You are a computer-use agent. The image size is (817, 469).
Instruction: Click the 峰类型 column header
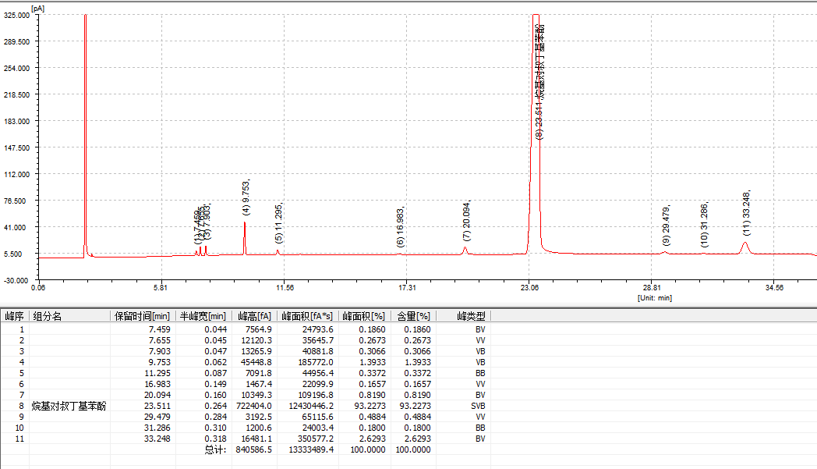pyautogui.click(x=470, y=316)
